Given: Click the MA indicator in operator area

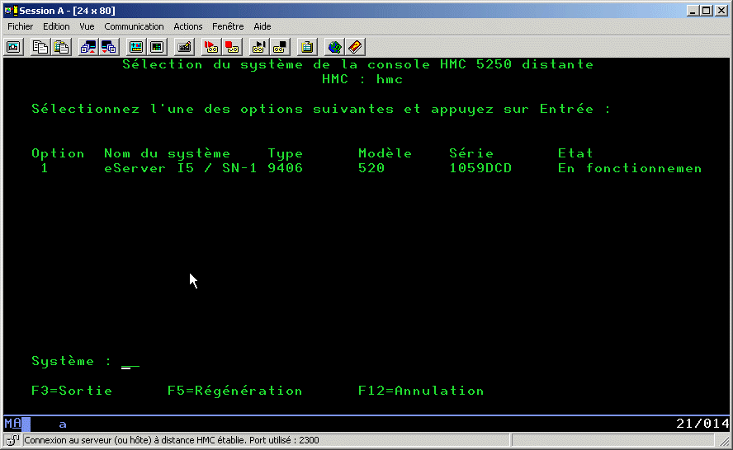Looking at the screenshot, I should click(x=13, y=424).
